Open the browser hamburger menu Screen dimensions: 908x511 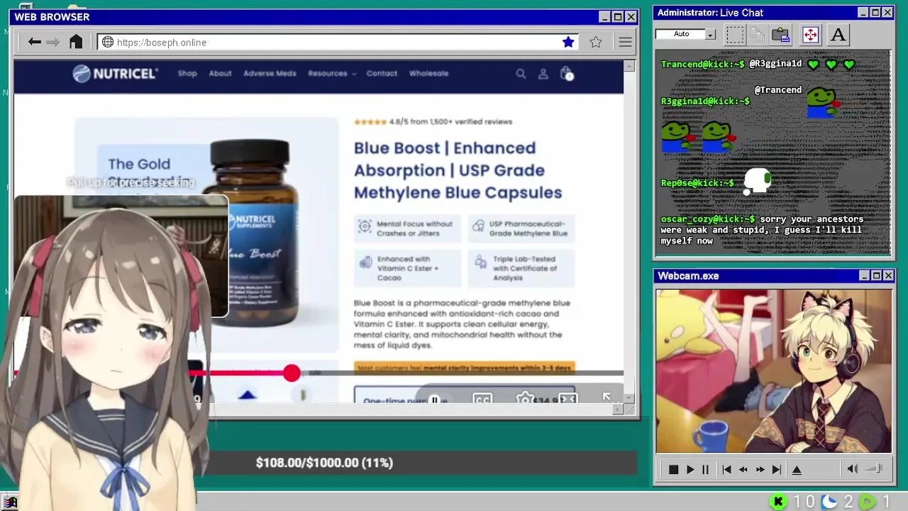625,43
